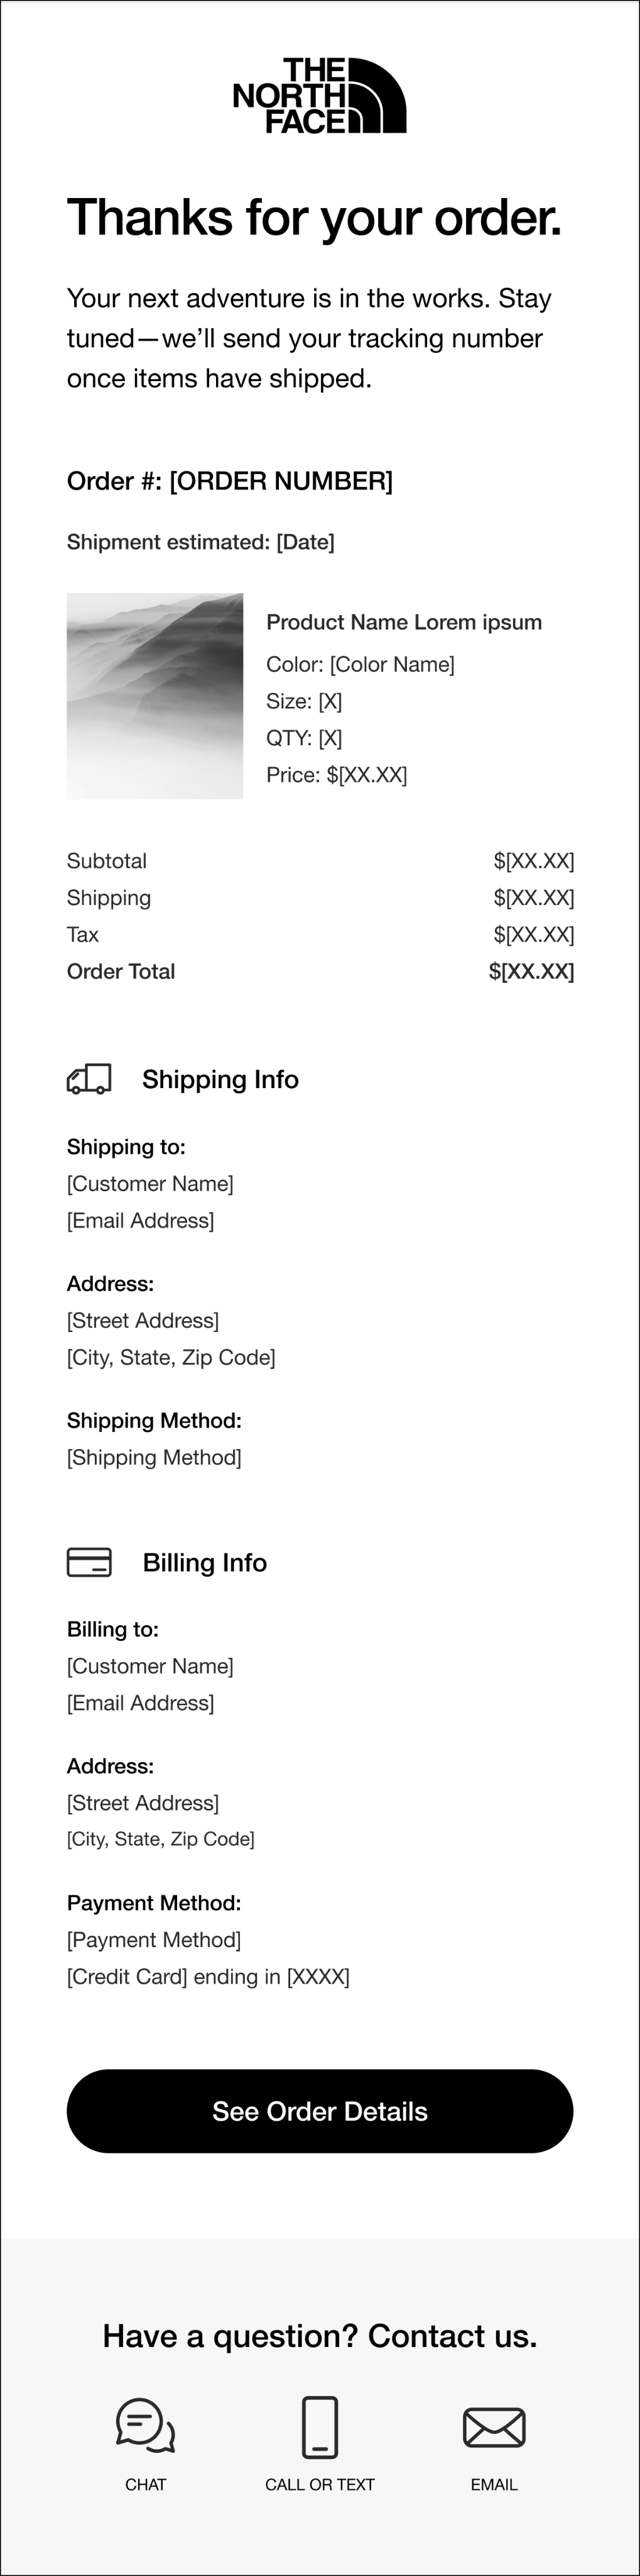Click the Shipping Info heading

pos(220,1079)
